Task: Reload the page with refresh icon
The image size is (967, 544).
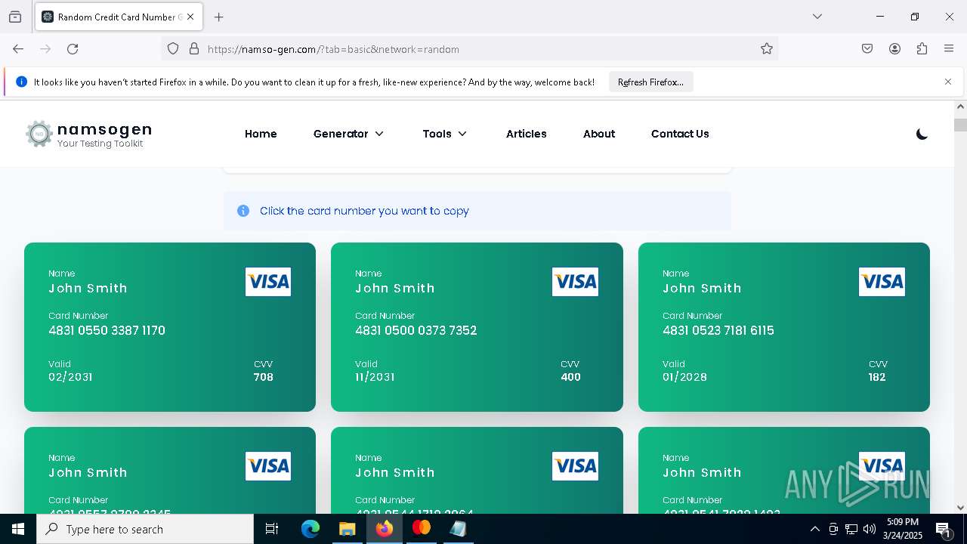Action: 73,49
